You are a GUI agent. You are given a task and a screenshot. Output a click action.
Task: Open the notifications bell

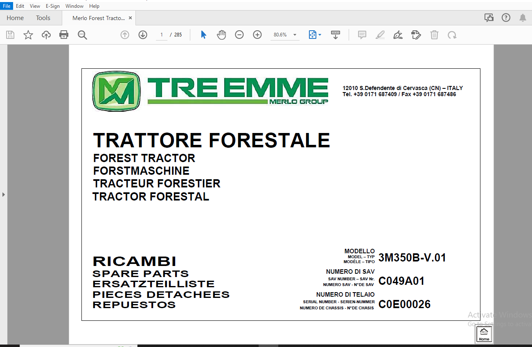523,18
